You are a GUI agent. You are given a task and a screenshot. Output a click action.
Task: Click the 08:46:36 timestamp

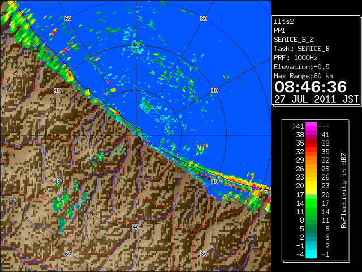pyautogui.click(x=311, y=87)
